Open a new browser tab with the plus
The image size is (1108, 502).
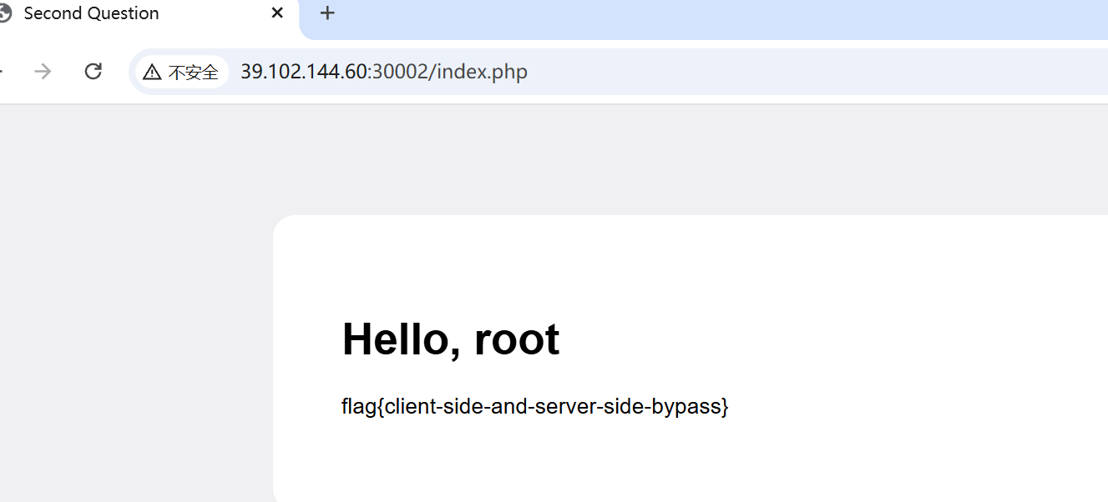click(x=326, y=13)
